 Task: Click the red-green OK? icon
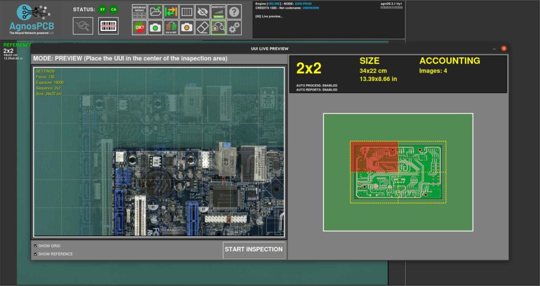pyautogui.click(x=140, y=27)
